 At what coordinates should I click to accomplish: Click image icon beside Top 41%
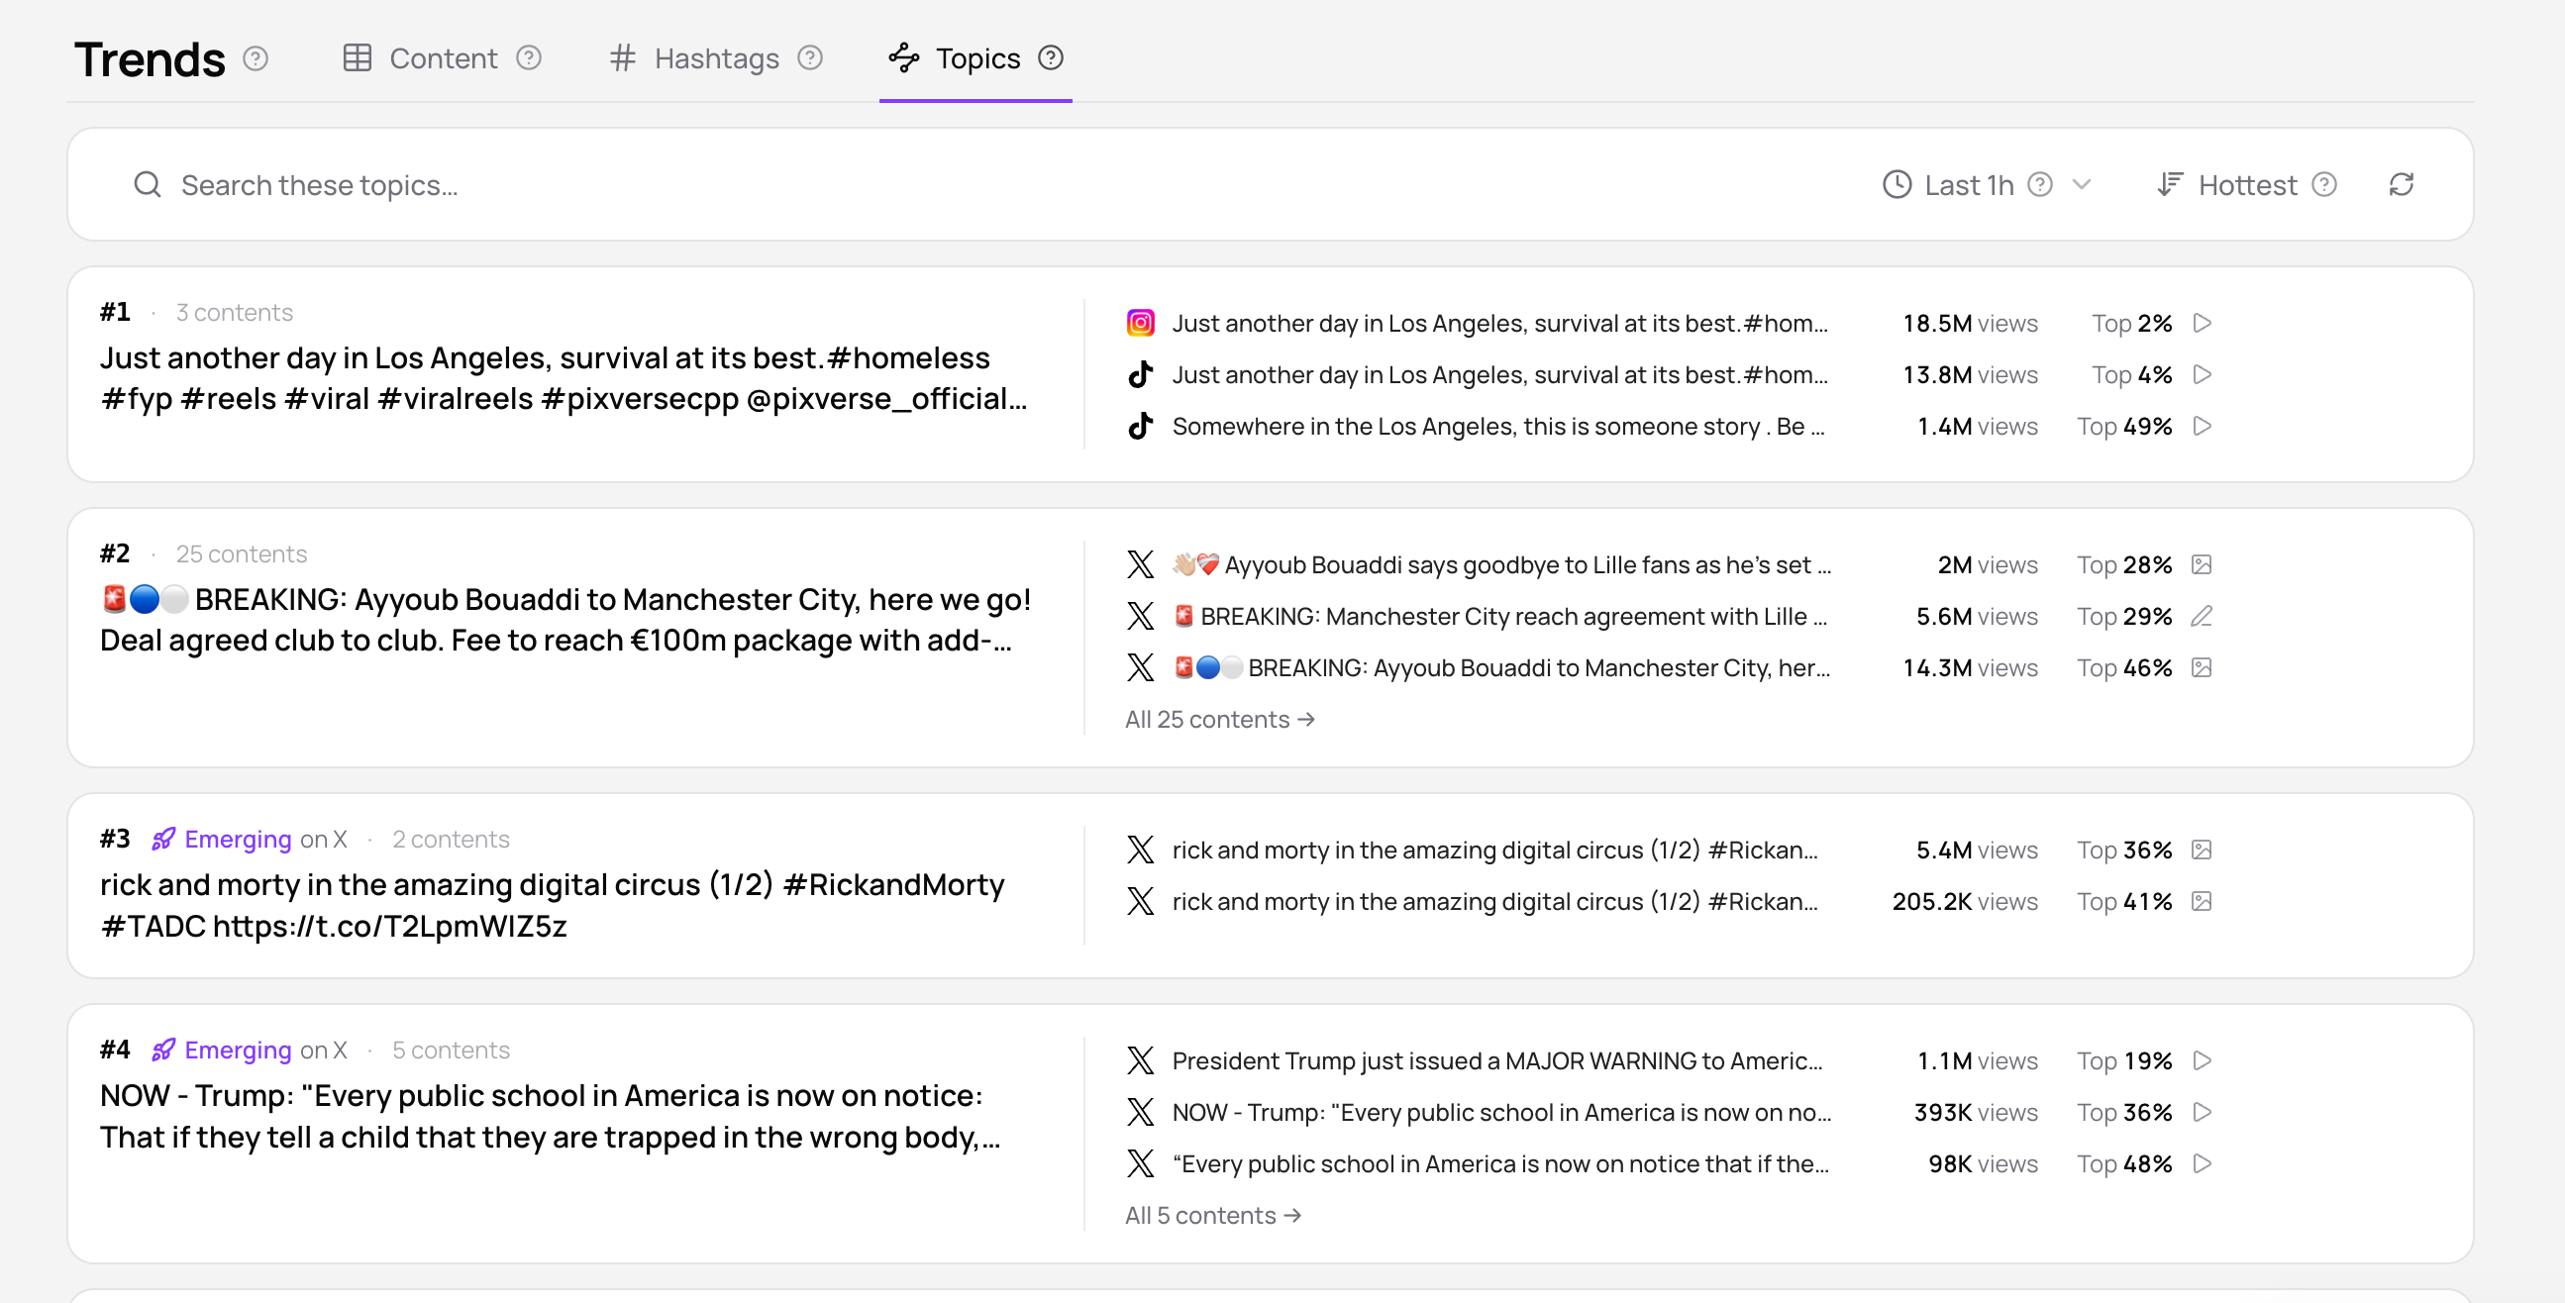2202,903
